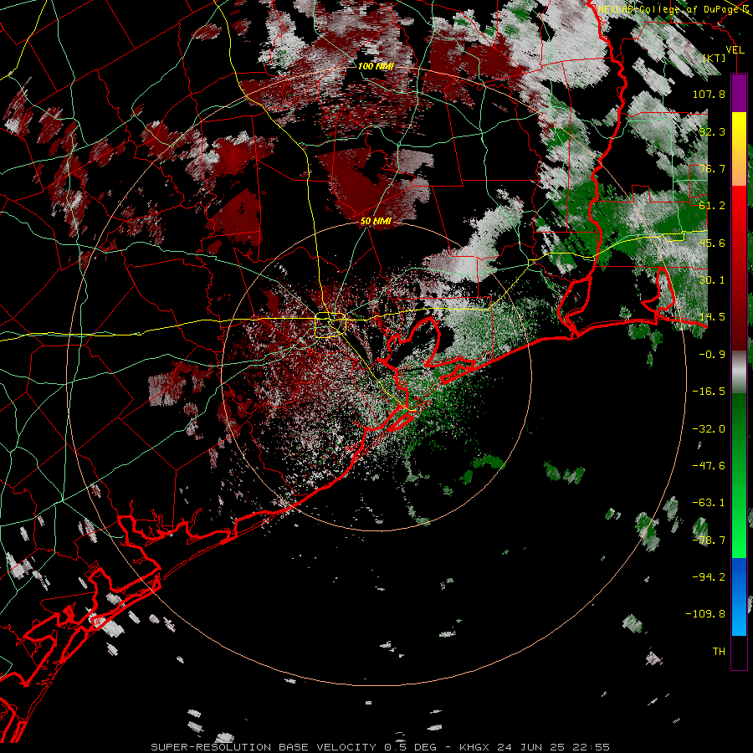The height and width of the screenshot is (753, 753).
Task: Click the "[KT]" units label
Action: 714,58
